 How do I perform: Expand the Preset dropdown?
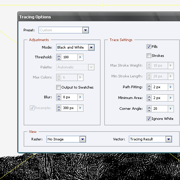85,30
